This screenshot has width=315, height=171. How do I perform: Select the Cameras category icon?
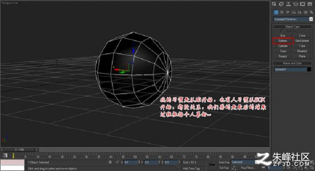(x=294, y=12)
